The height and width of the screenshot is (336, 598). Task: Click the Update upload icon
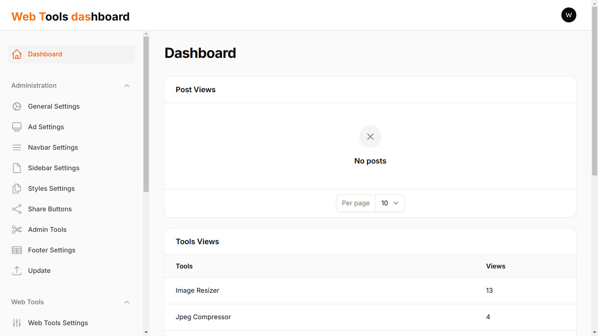tap(17, 271)
